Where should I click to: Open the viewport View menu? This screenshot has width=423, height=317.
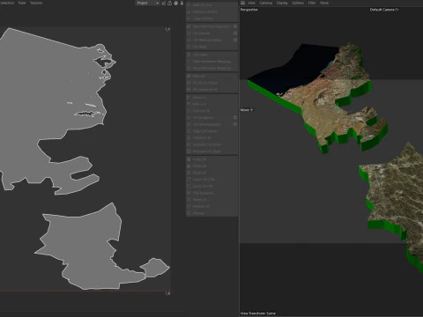point(251,3)
